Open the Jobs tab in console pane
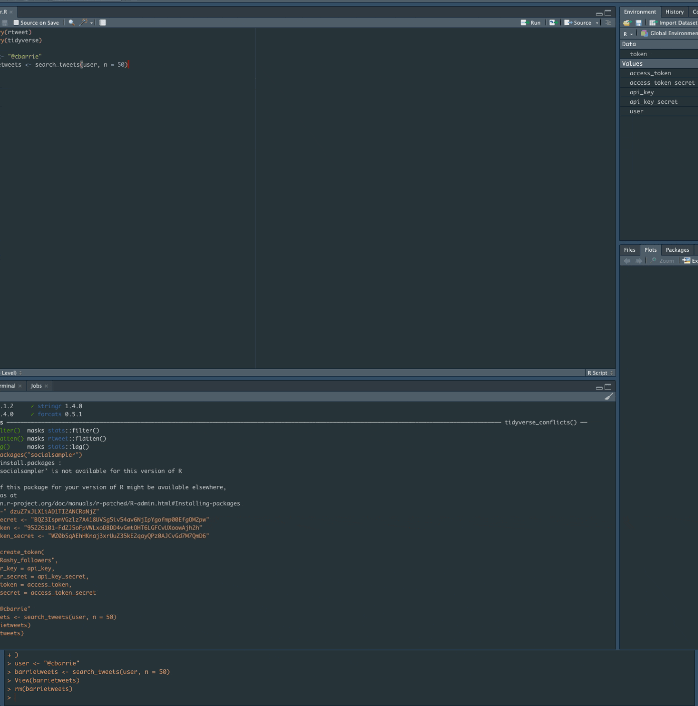The image size is (698, 706). [x=36, y=386]
